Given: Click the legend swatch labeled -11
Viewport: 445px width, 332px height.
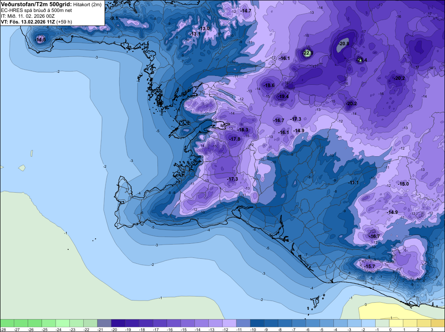Looking at the screenshot, I should [243, 323].
